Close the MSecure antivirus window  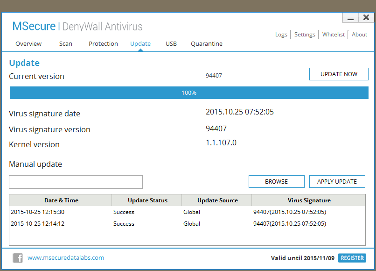click(366, 17)
